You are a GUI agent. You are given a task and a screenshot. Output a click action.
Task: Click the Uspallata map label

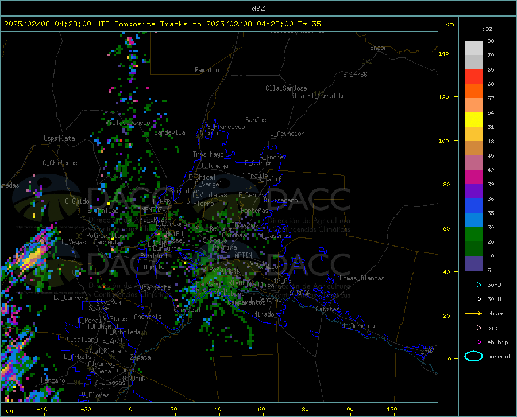59,138
